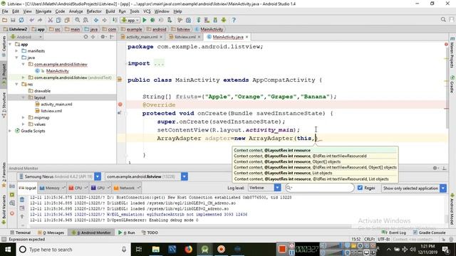Open the Android project view dropdown
The height and width of the screenshot is (256, 456).
(x=26, y=37)
